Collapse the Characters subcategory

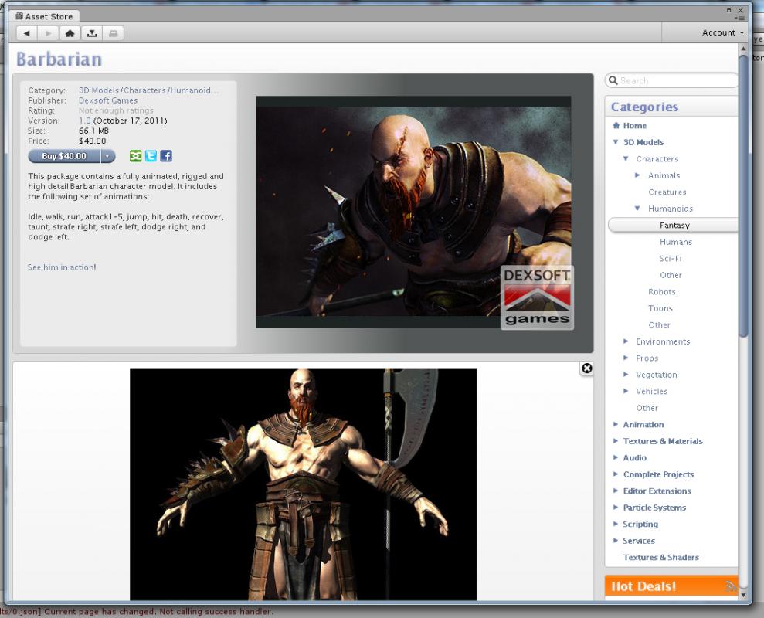tap(626, 159)
